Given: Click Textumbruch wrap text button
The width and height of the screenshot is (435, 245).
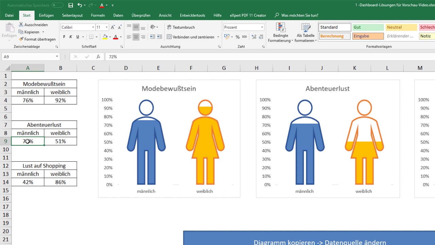Looking at the screenshot, I should tap(181, 27).
